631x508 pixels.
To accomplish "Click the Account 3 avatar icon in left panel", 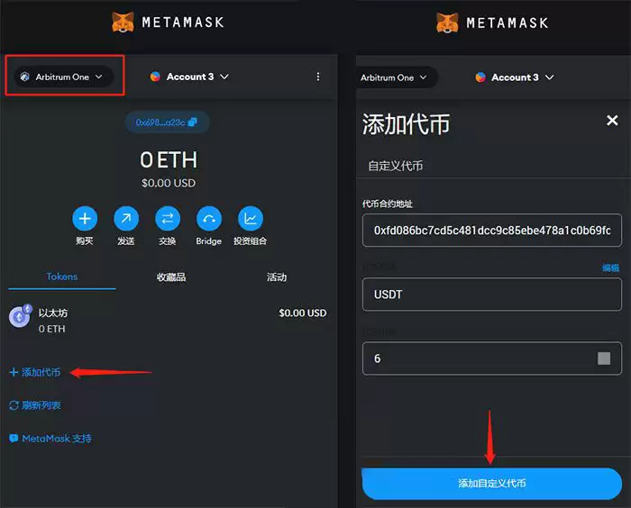I will [155, 77].
